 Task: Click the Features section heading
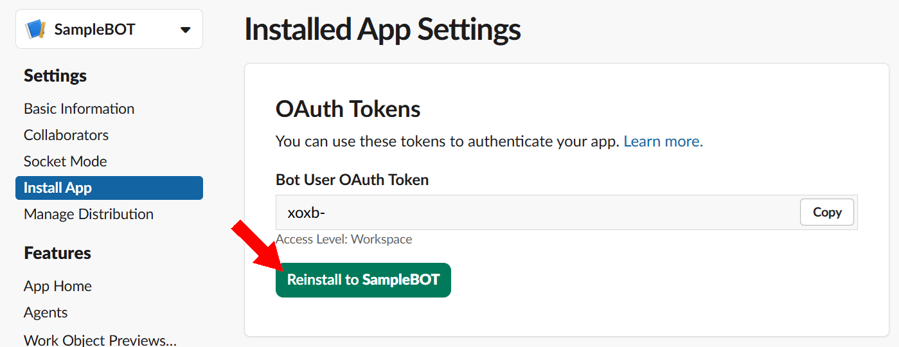57,253
